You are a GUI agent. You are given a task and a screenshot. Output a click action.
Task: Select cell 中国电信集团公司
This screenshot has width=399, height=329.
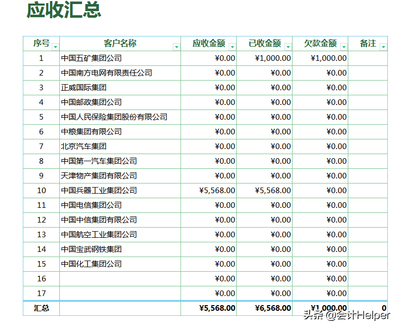pos(120,205)
